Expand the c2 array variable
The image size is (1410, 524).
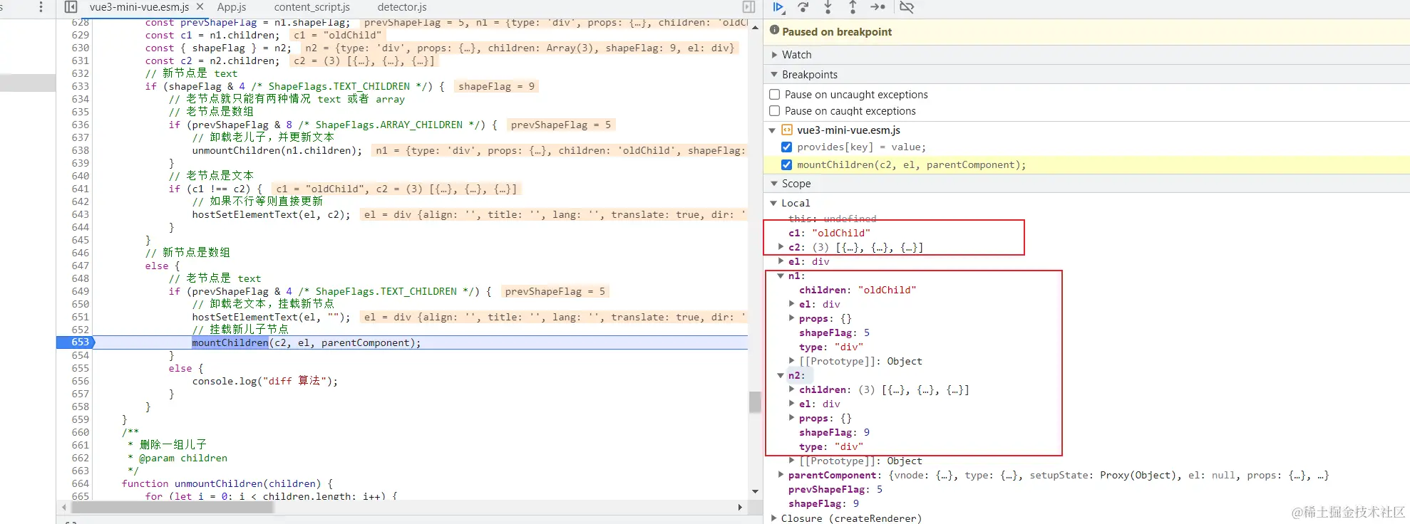[x=781, y=247]
